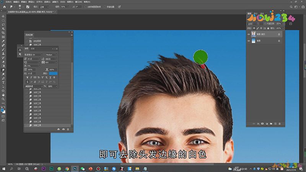Open the language dropdown in Character panel
The height and width of the screenshot is (172, 306).
pos(33,86)
